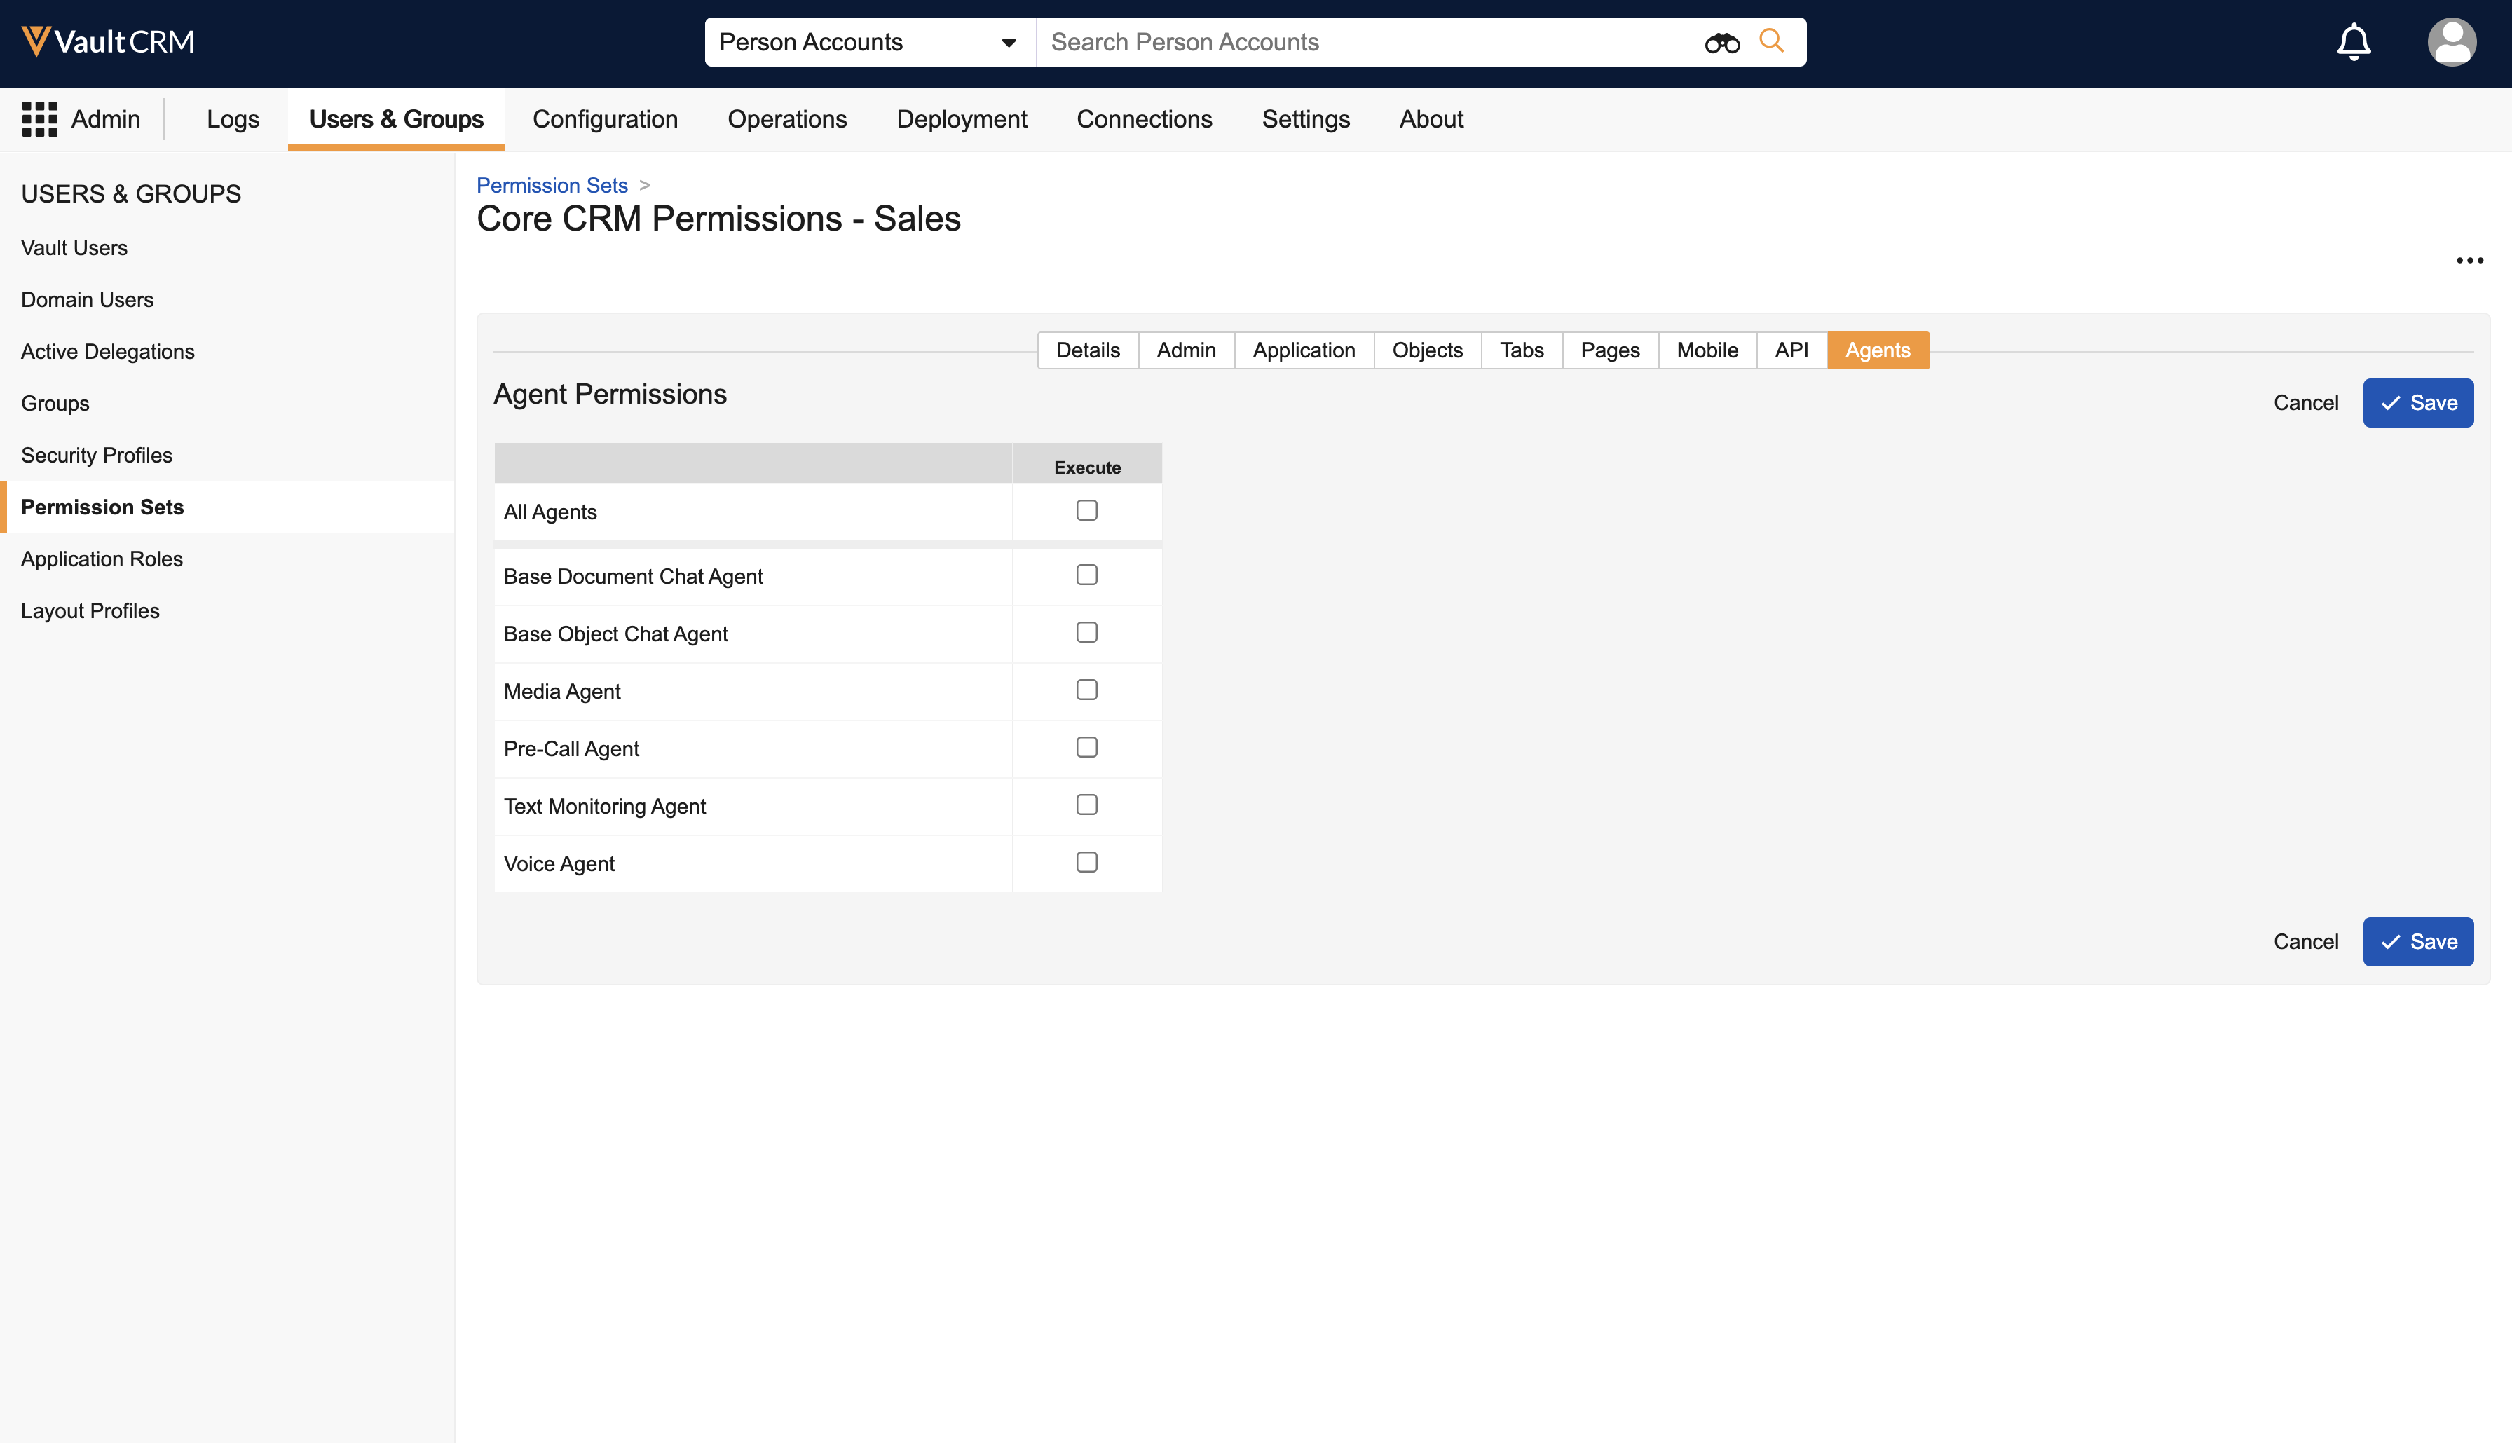Enable Execute for All Agents
Image resolution: width=2512 pixels, height=1443 pixels.
pyautogui.click(x=1086, y=510)
